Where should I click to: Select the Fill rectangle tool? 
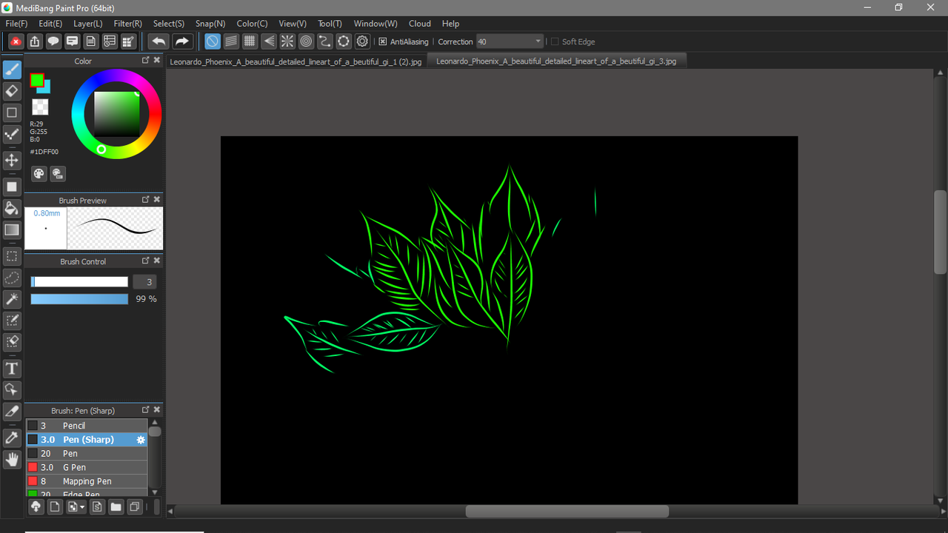(12, 187)
